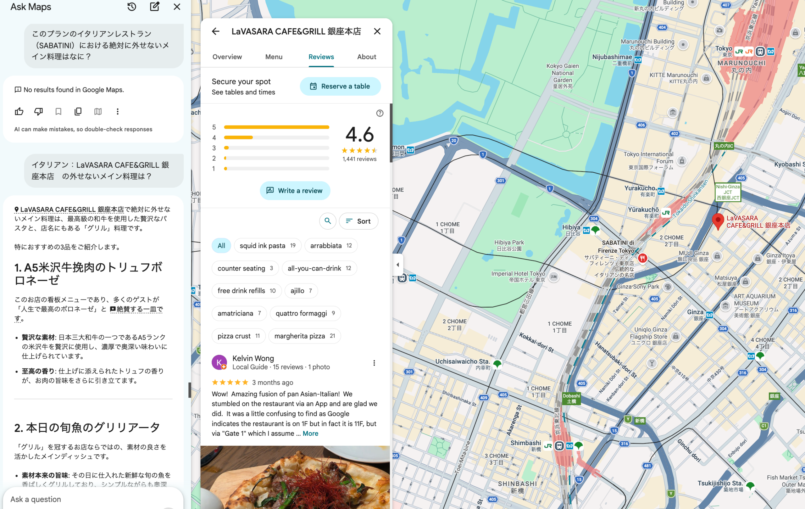
Task: Click Reserve a table button
Action: pyautogui.click(x=340, y=86)
